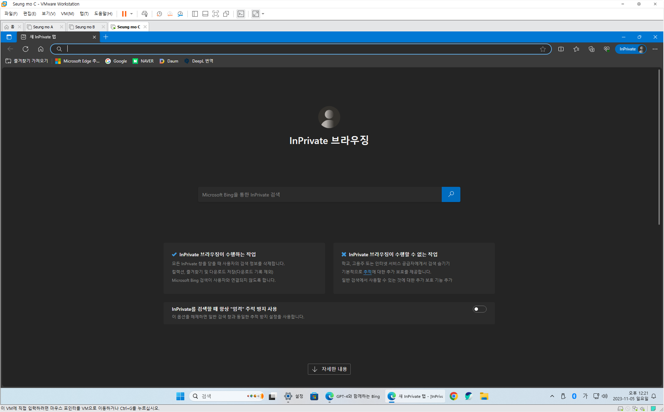Open the Edge collections icon
The height and width of the screenshot is (412, 664).
(x=591, y=49)
